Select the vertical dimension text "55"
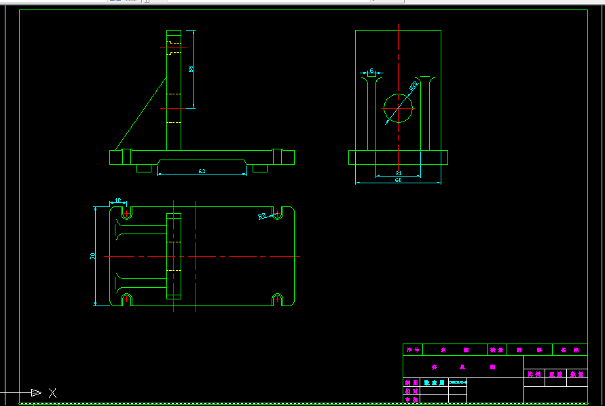Screen dimensions: 605x406 pos(191,69)
